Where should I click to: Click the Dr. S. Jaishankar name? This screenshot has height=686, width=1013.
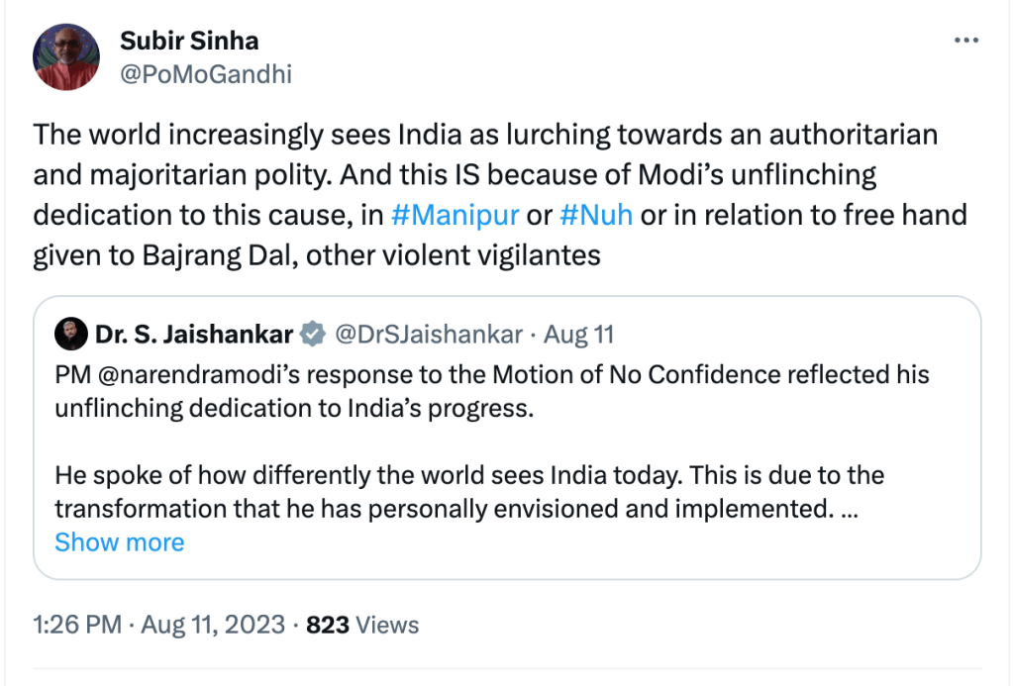[193, 335]
